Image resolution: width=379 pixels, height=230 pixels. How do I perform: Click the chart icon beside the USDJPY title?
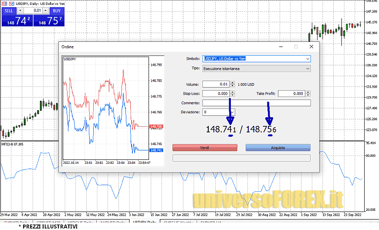pyautogui.click(x=11, y=3)
